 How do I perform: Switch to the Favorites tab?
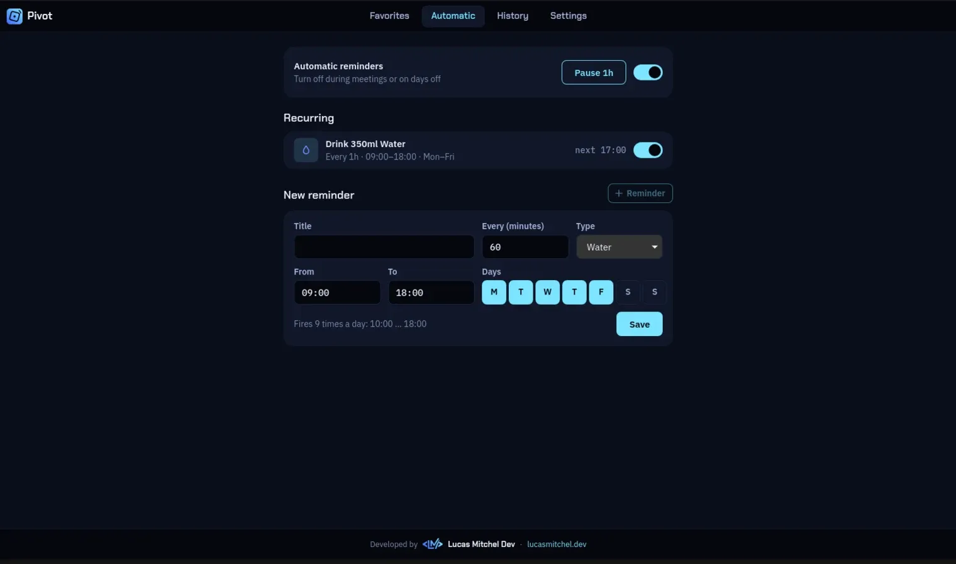389,16
